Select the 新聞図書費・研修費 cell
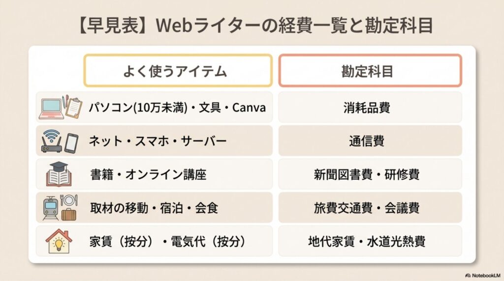Image resolution: width=504 pixels, height=281 pixels. point(370,174)
